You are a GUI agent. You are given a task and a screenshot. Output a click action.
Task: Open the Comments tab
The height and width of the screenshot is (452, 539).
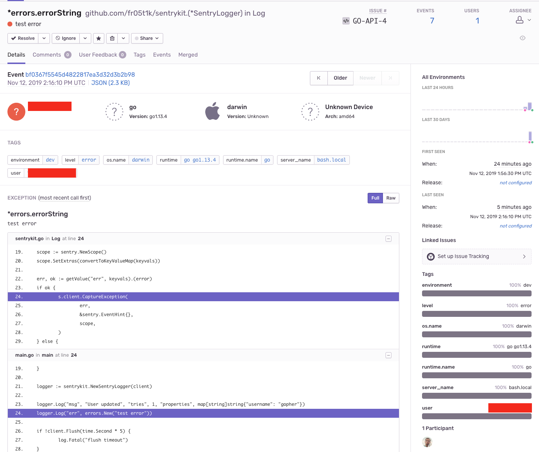click(52, 55)
